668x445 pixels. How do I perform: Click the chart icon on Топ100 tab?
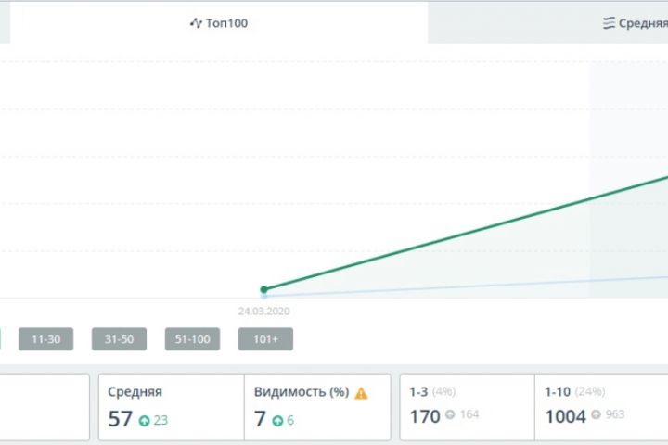coord(196,23)
